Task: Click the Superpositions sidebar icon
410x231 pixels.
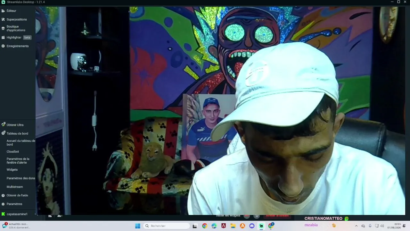Action: (x=3, y=20)
